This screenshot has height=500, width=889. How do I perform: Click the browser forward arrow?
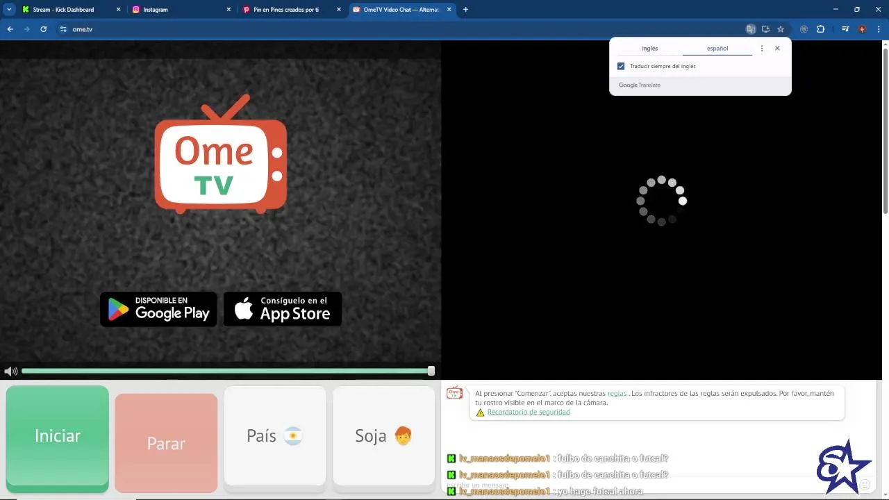click(x=27, y=29)
